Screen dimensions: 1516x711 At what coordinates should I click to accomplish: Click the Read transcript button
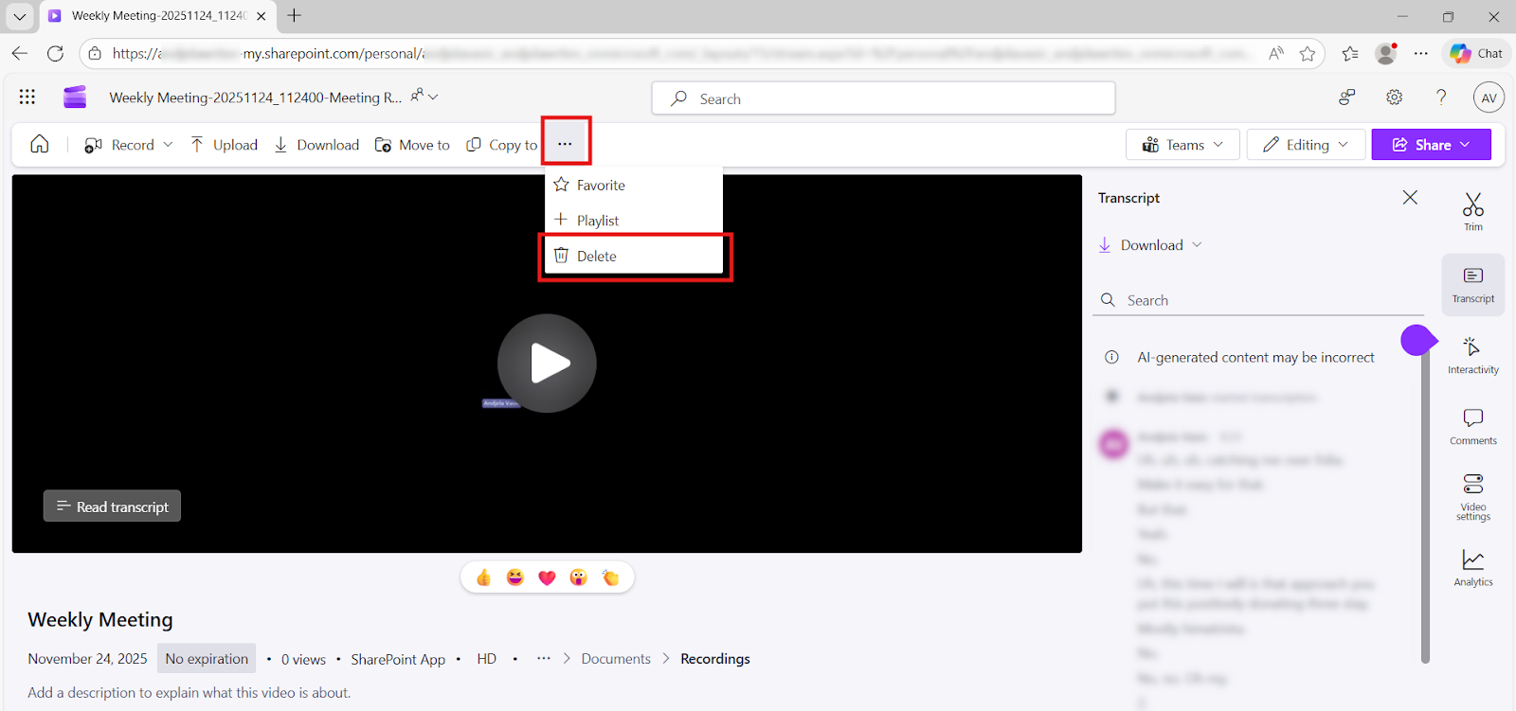[112, 507]
